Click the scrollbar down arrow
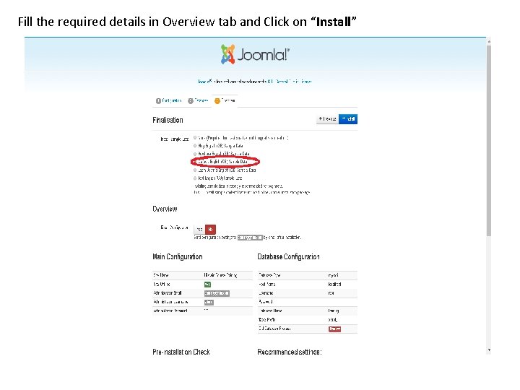The width and height of the screenshot is (520, 390). (x=489, y=350)
